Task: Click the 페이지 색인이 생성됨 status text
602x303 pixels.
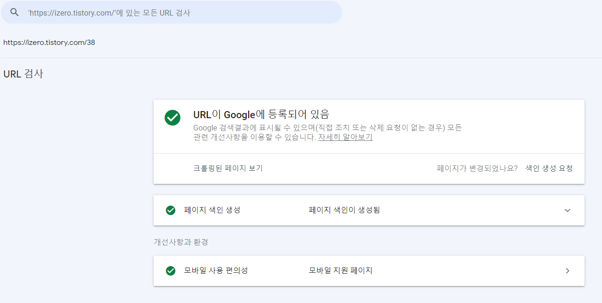Action: point(344,210)
